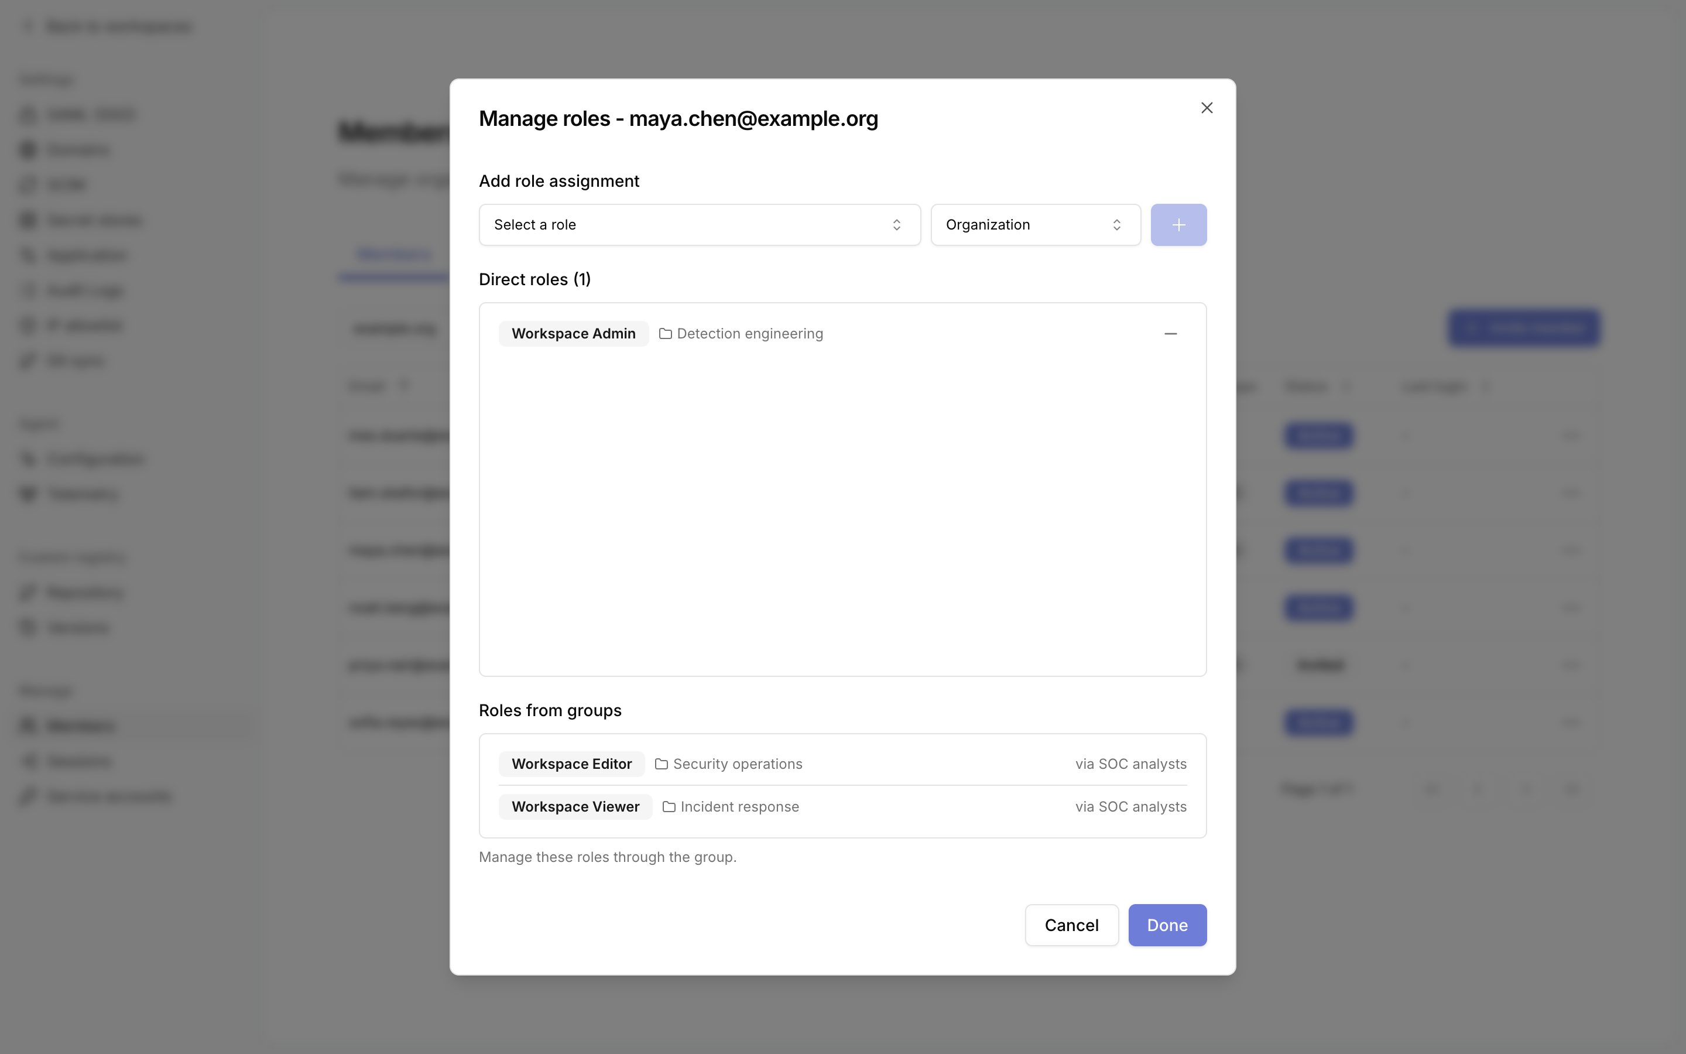Viewport: 1686px width, 1054px height.
Task: Click the Workspace Viewer role badge
Action: [575, 806]
